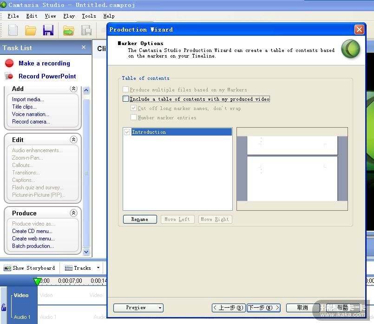Toggle Produce multiple files based on Markers

pyautogui.click(x=125, y=89)
